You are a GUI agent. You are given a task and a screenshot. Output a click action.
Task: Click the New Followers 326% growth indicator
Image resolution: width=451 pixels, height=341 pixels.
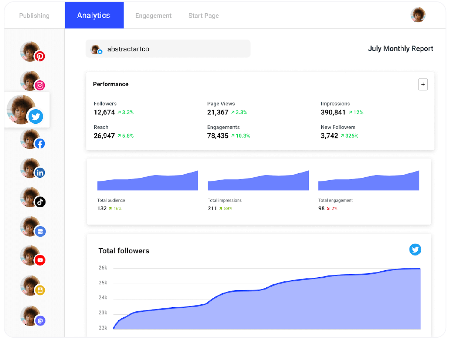350,136
